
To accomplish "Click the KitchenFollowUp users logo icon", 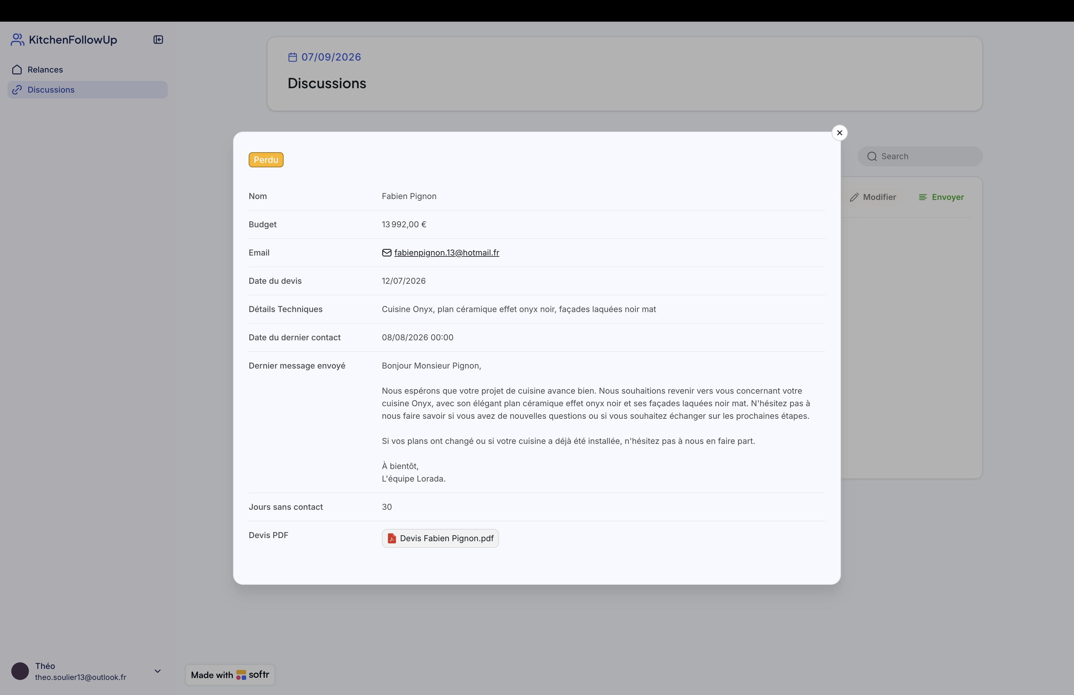I will (17, 40).
